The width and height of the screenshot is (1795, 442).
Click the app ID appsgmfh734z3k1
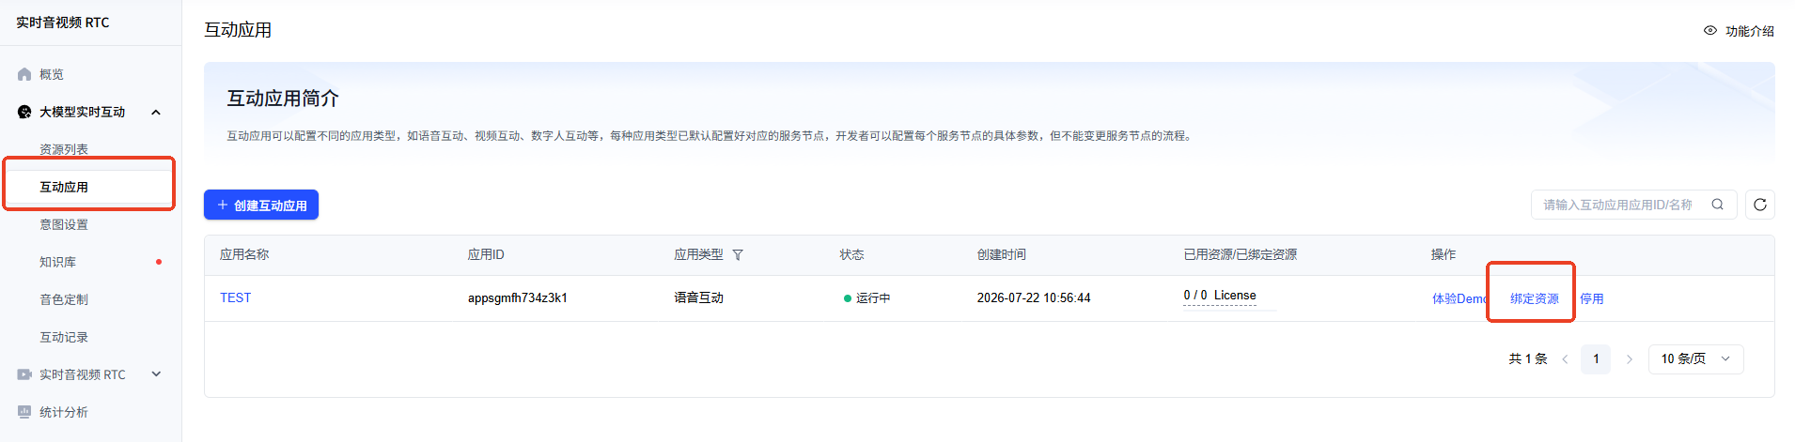[x=518, y=297]
